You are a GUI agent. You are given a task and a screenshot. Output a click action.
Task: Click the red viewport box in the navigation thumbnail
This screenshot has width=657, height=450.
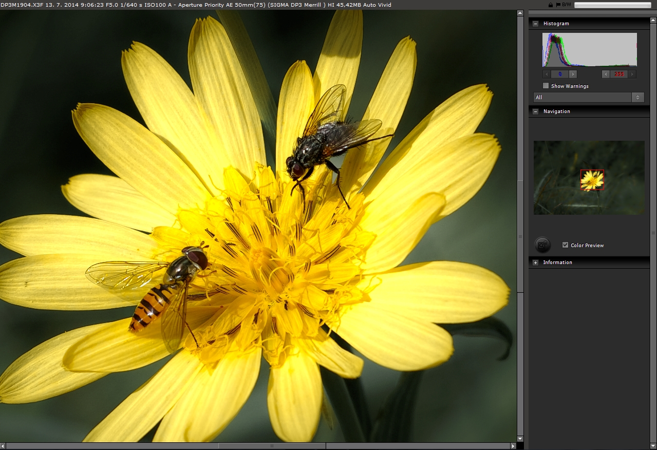[592, 180]
